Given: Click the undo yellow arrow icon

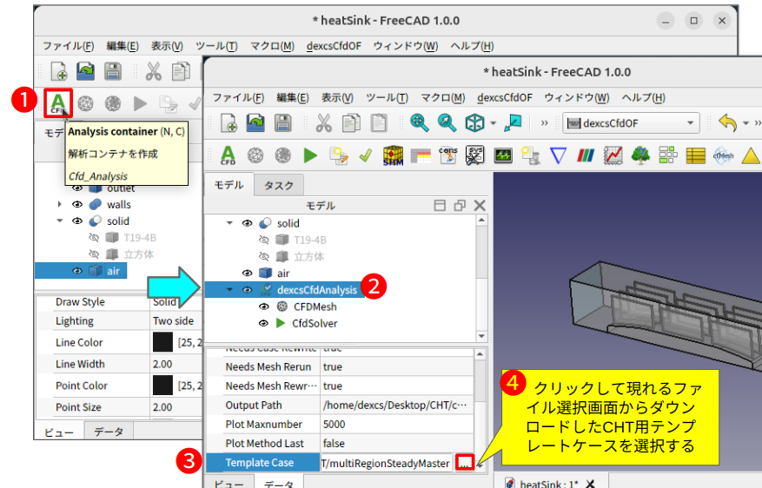Looking at the screenshot, I should (x=727, y=122).
